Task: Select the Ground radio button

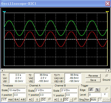Action: coord(107,76)
